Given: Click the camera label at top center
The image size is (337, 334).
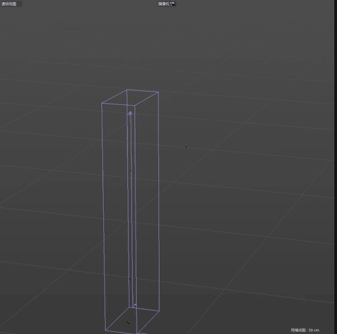Looking at the screenshot, I should (x=166, y=4).
